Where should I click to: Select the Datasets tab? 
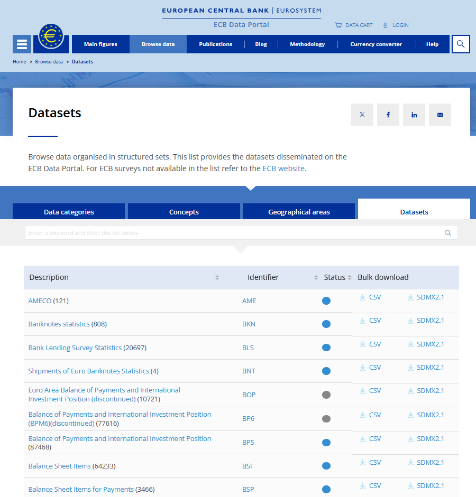tap(414, 210)
